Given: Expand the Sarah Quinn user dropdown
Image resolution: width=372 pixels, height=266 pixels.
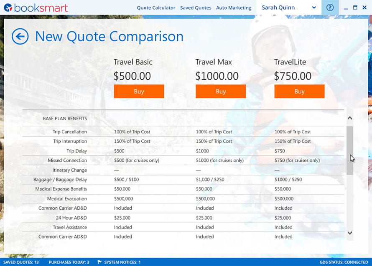Looking at the screenshot, I should click(314, 8).
